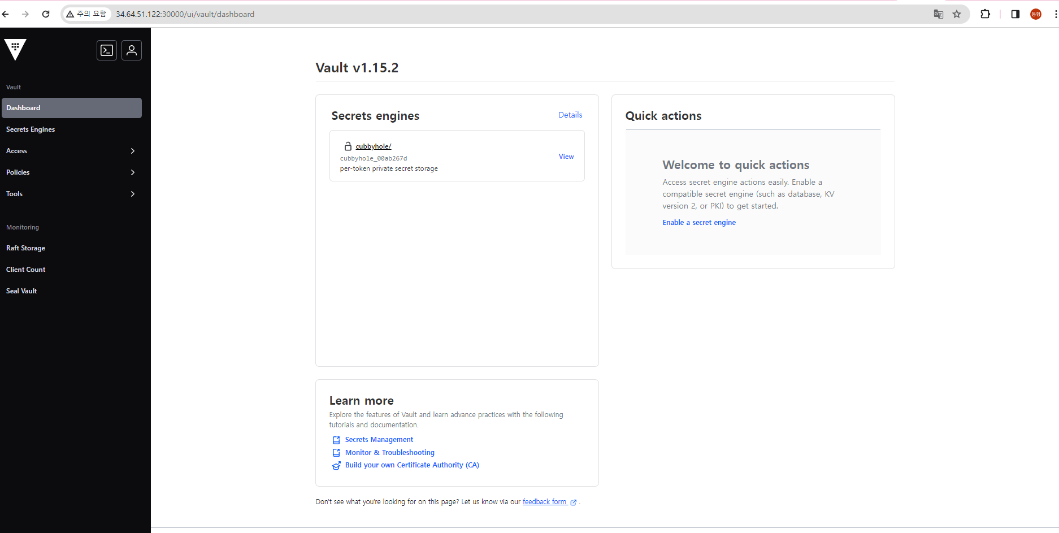
Task: Expand the Policies chevron
Action: [133, 172]
